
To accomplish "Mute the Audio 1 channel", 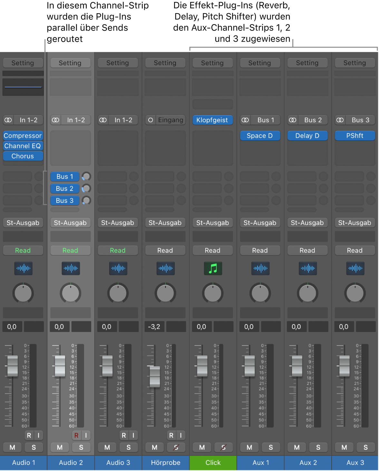I will pos(12,447).
